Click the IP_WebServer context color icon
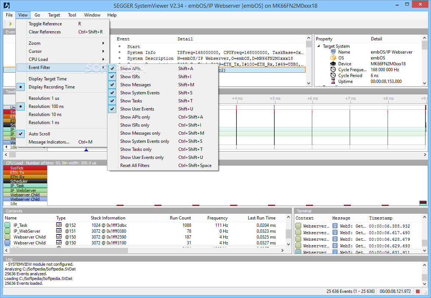431x298 pixels. tap(7, 231)
